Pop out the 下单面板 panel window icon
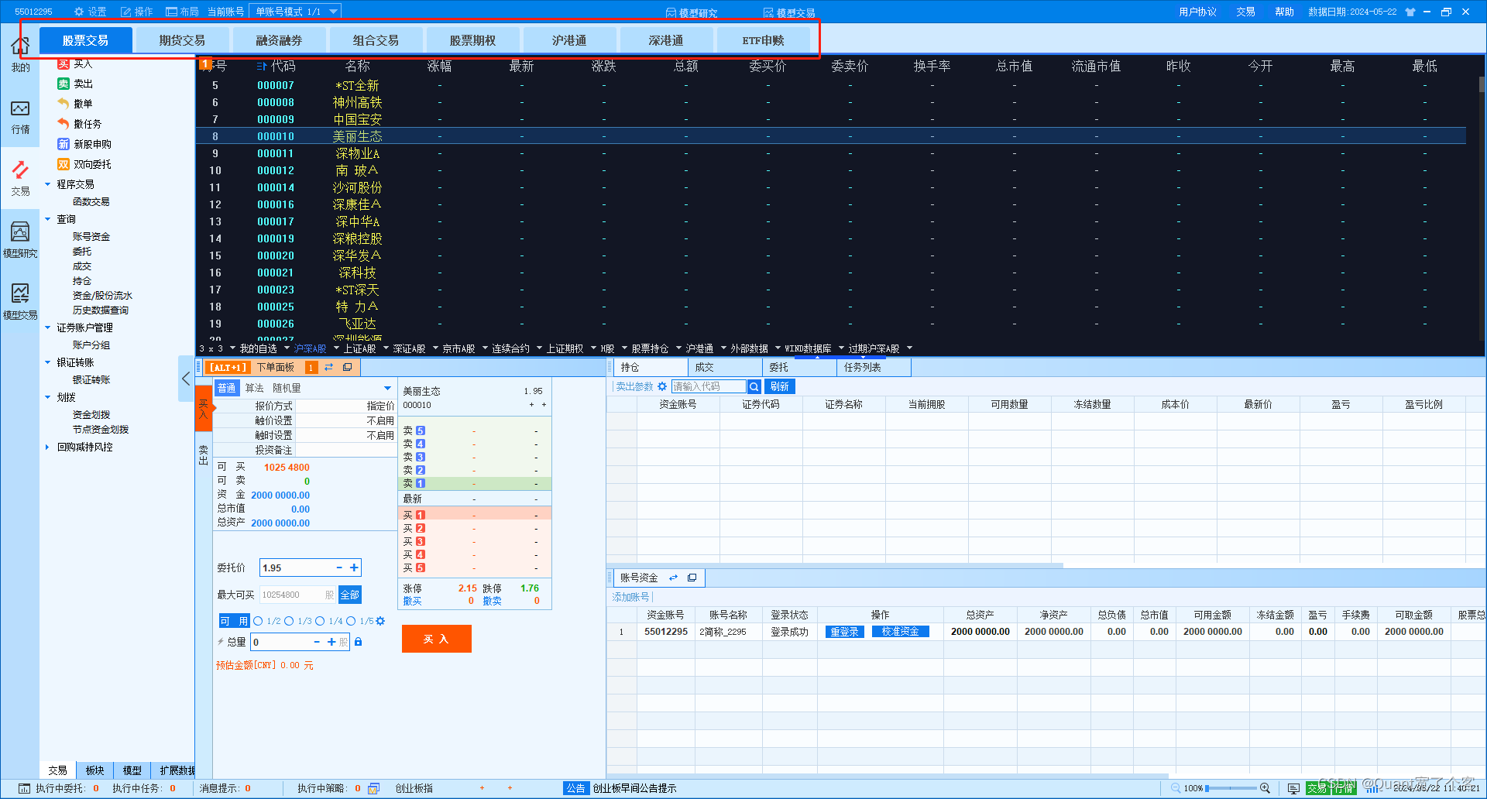This screenshot has height=799, width=1487. tap(347, 367)
